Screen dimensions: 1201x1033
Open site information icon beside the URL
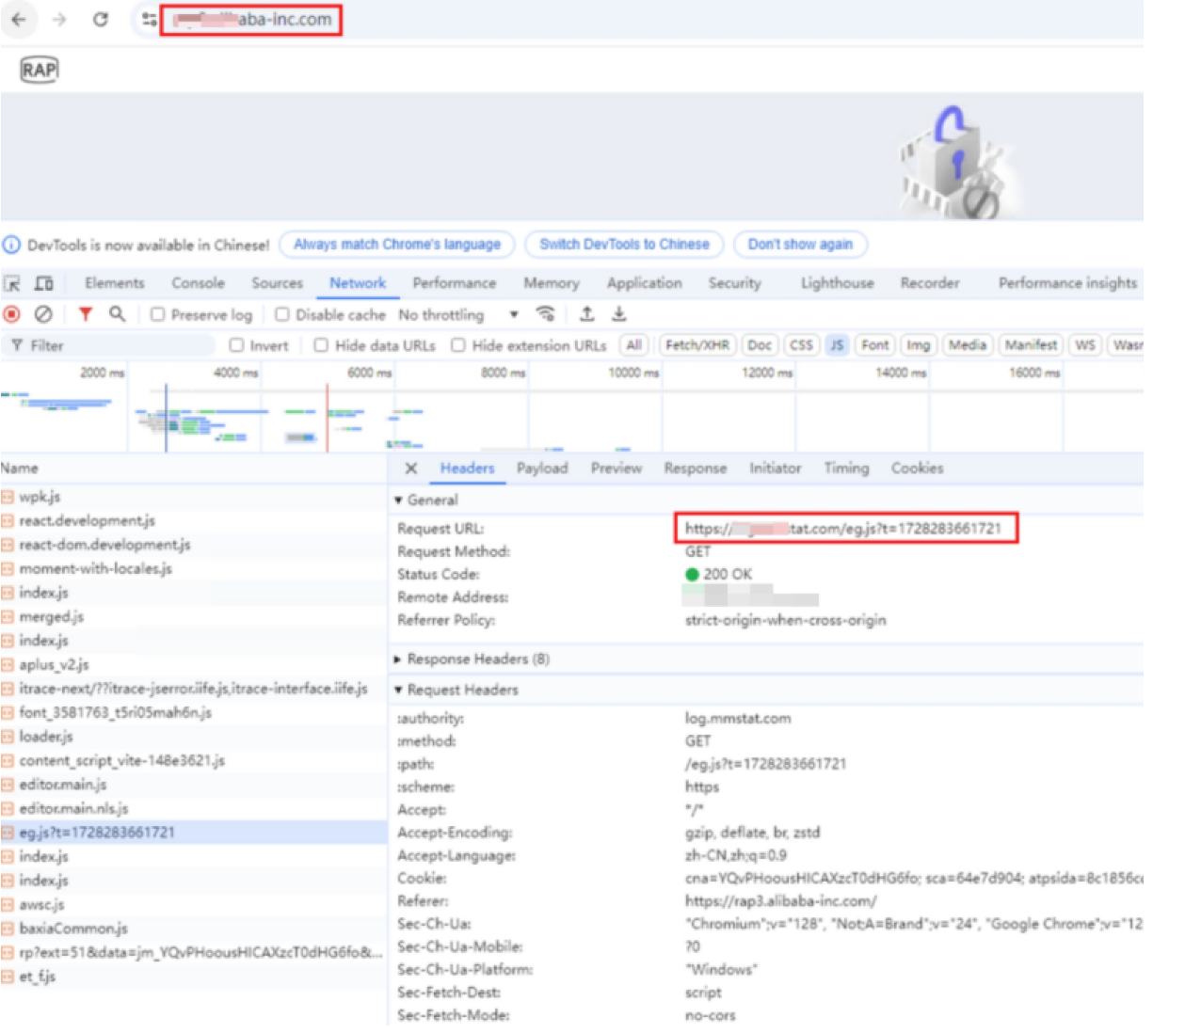(x=149, y=20)
